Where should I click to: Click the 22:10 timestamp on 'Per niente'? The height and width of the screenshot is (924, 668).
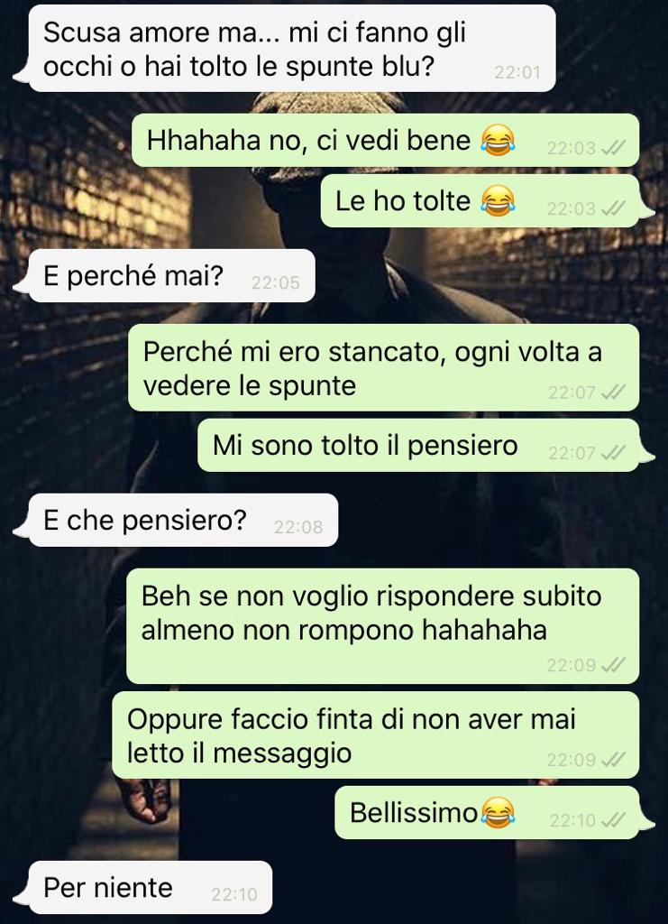pos(234,894)
